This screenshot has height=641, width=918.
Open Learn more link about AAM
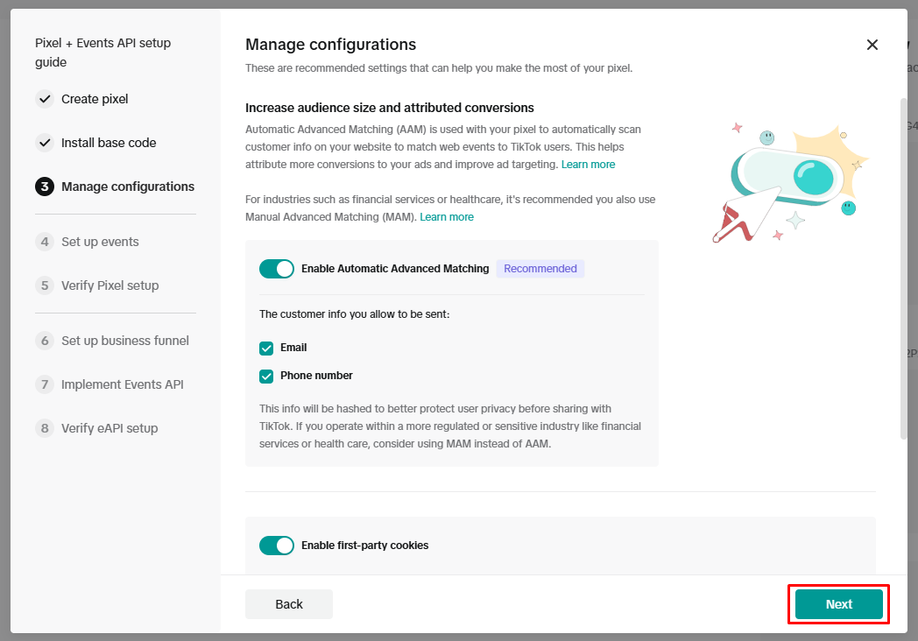[588, 165]
